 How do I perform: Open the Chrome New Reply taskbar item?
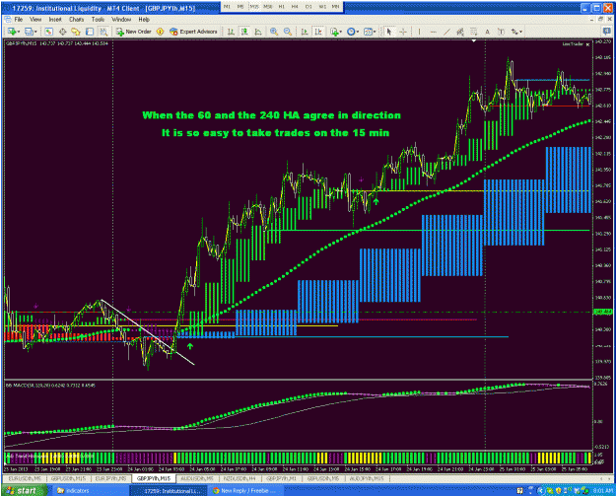pyautogui.click(x=244, y=490)
